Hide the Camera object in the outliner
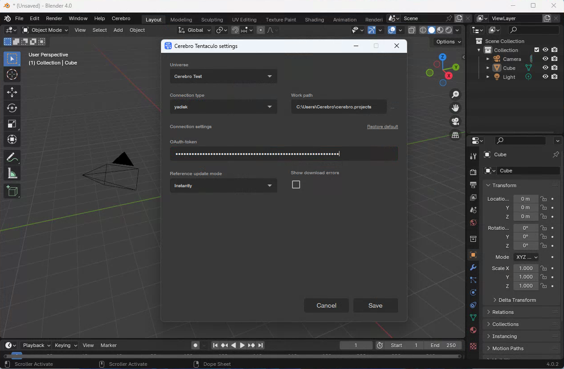The height and width of the screenshot is (369, 564). [545, 59]
